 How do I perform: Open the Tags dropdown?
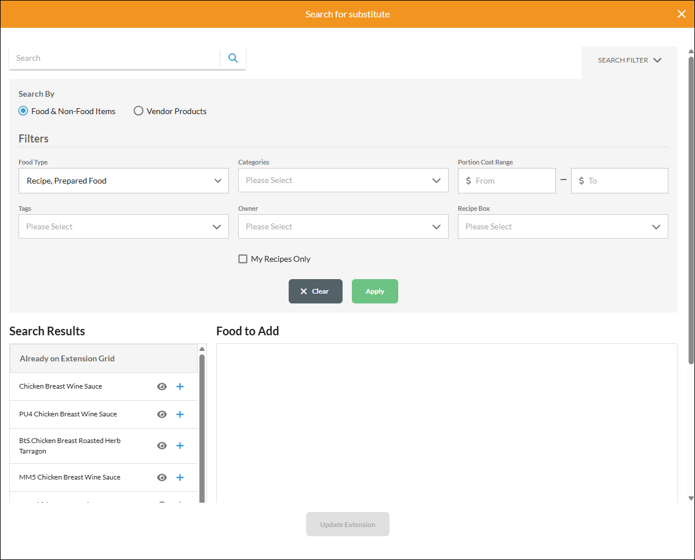click(123, 226)
